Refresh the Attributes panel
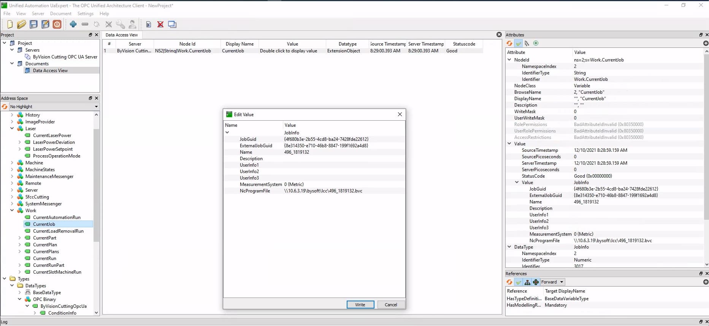Image resolution: width=709 pixels, height=326 pixels. coord(509,43)
